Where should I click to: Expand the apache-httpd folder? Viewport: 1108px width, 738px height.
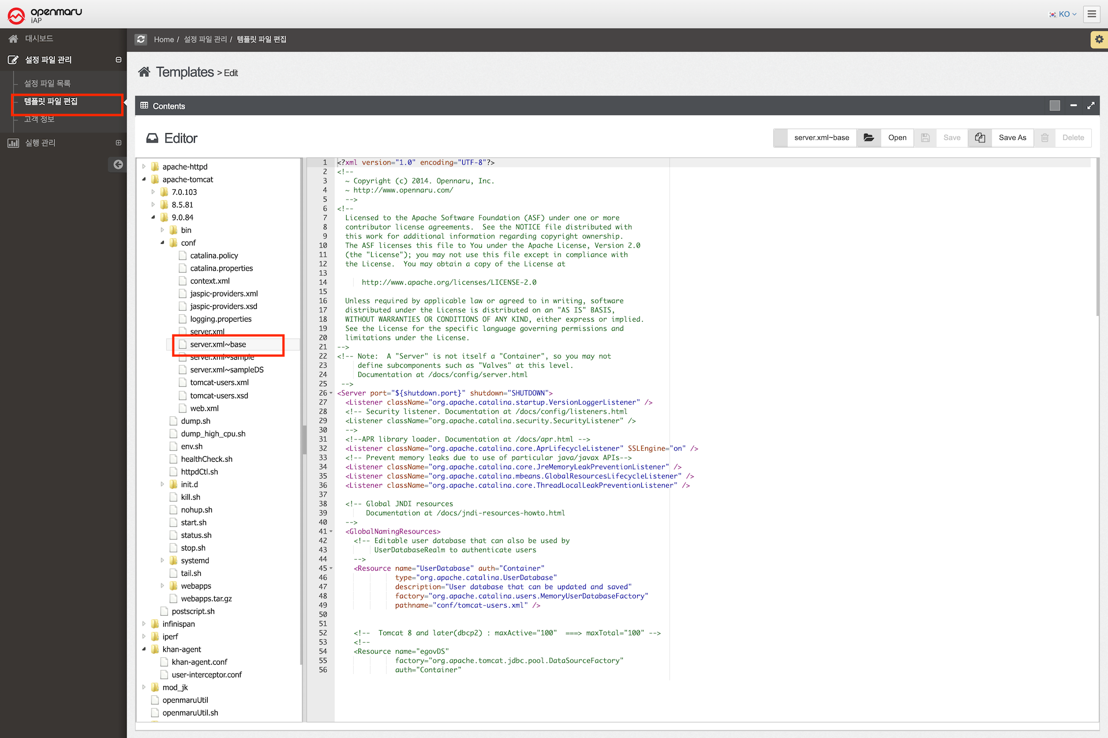coord(144,167)
